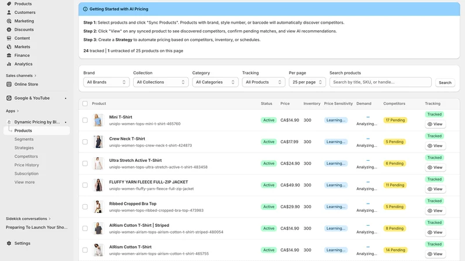Open the Segments submenu item
The width and height of the screenshot is (465, 261).
[x=24, y=139]
